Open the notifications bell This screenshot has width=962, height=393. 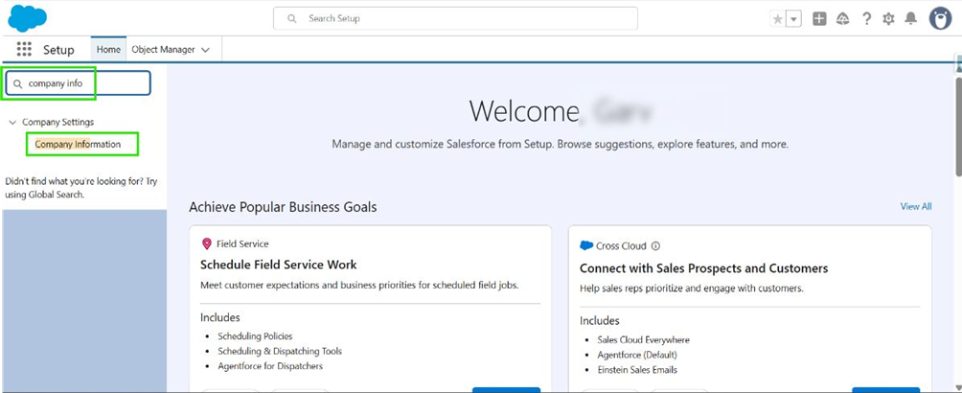pyautogui.click(x=911, y=19)
